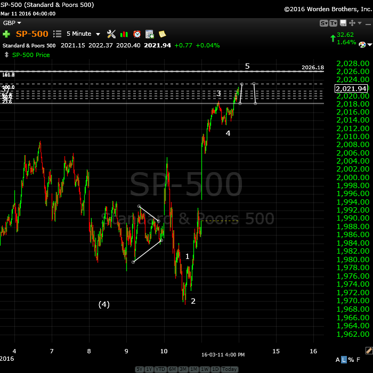Switch chart range to YTD
This screenshot has width=373, height=373.
[x=160, y=369]
